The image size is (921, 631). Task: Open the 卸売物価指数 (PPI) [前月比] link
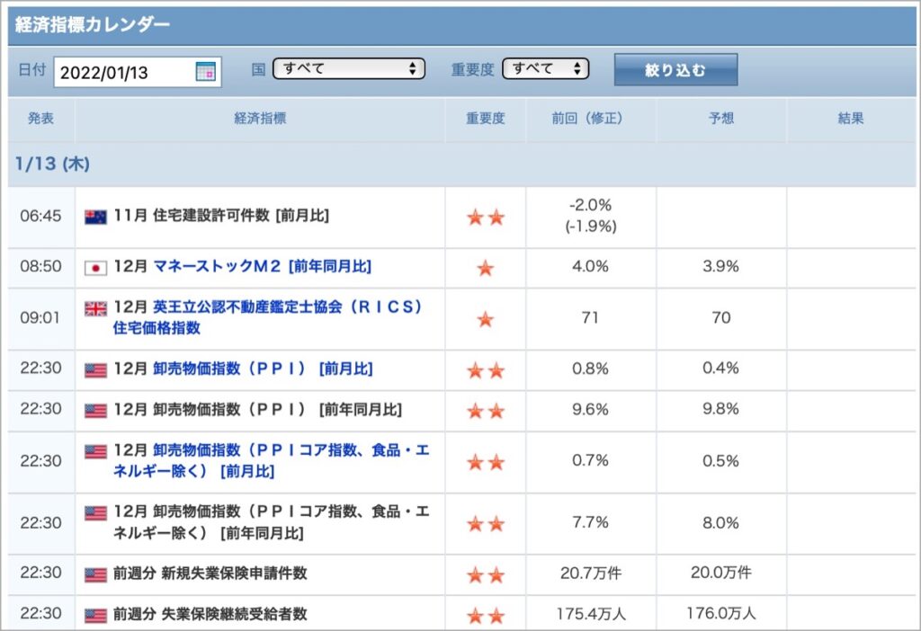pos(263,369)
